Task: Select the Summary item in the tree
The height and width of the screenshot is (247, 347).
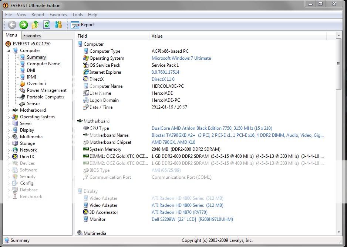Action: (36, 57)
